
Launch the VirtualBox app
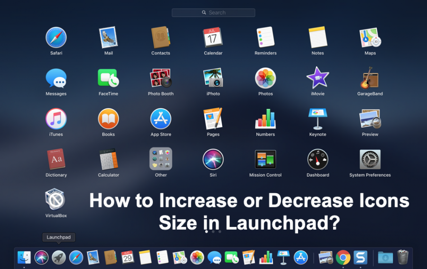pos(56,199)
